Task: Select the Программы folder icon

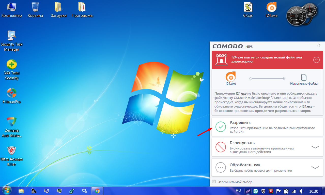Action: tap(82, 10)
